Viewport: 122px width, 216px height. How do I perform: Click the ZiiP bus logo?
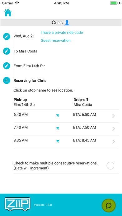[17, 204]
